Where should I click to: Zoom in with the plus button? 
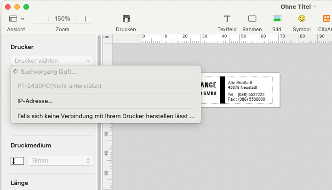click(x=85, y=19)
